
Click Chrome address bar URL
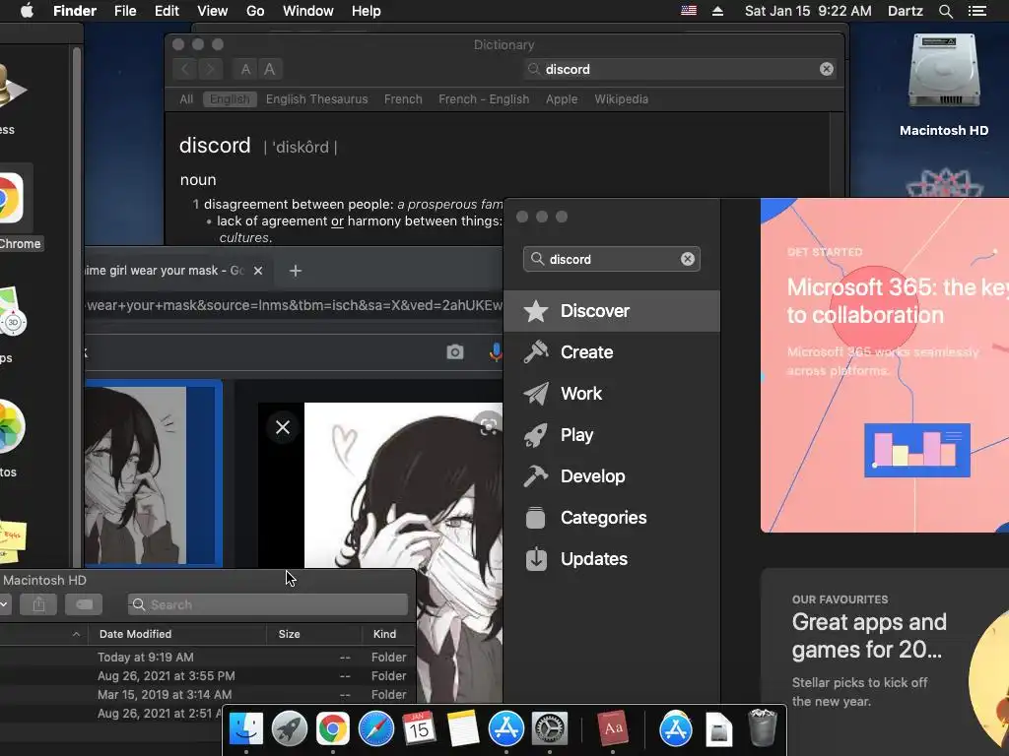[294, 305]
